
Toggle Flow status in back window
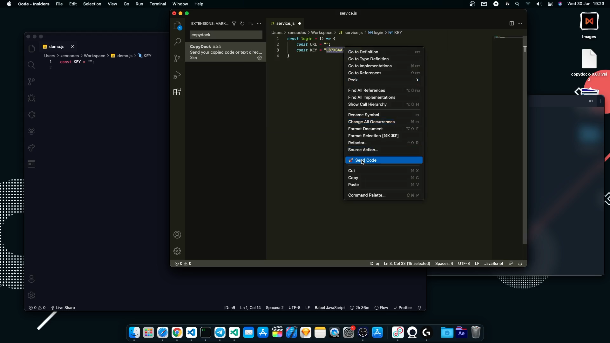point(381,308)
